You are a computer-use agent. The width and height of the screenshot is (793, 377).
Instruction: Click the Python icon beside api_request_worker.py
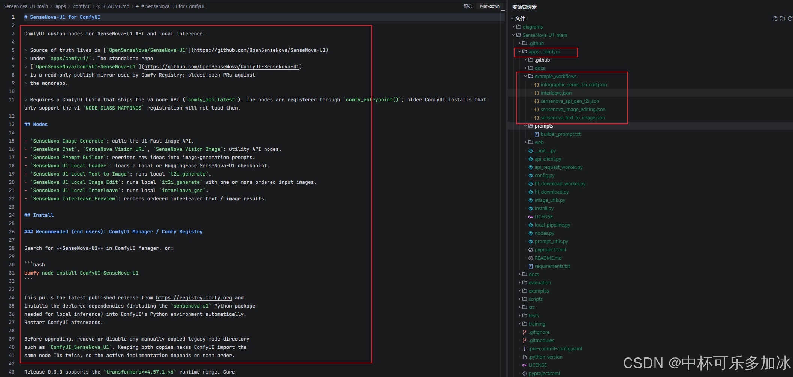[531, 167]
